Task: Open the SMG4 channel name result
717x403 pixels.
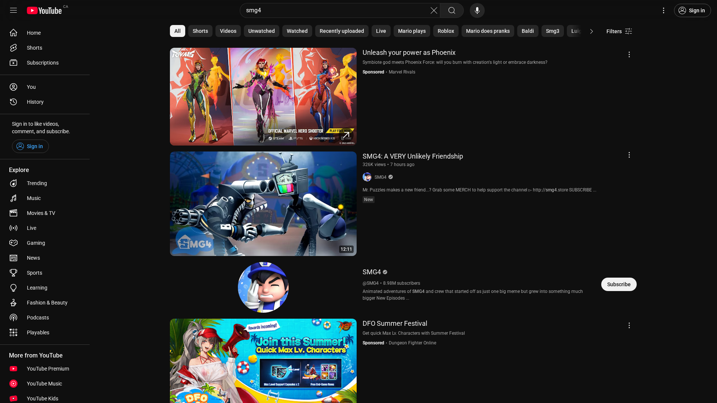Action: coord(372,272)
